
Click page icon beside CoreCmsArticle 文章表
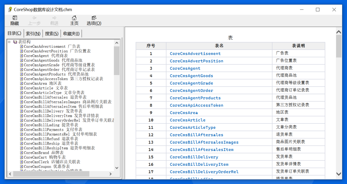coord(22,88)
